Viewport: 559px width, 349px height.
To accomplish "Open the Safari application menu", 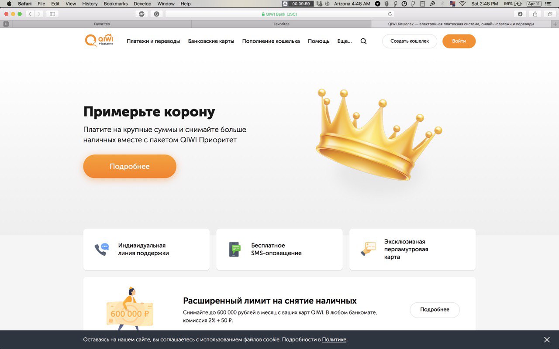I will (x=24, y=3).
